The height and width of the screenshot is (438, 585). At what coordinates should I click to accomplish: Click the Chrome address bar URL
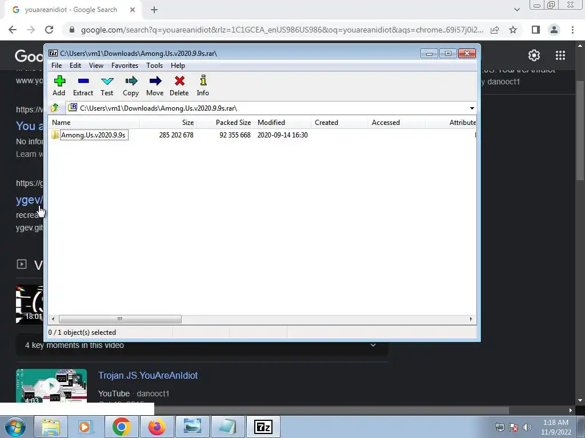[x=282, y=30]
